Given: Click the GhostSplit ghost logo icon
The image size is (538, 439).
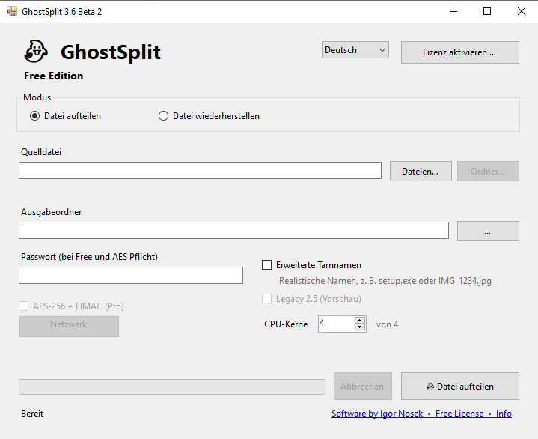Looking at the screenshot, I should click(36, 52).
